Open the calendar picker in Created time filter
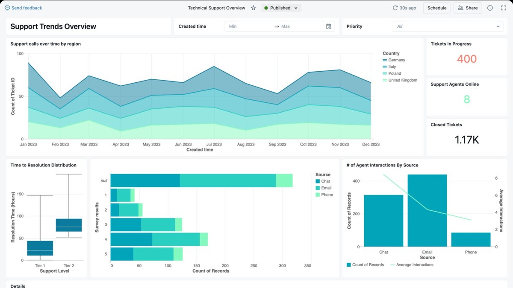 click(x=329, y=26)
